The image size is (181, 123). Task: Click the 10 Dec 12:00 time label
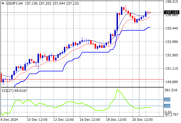[x=37, y=120]
